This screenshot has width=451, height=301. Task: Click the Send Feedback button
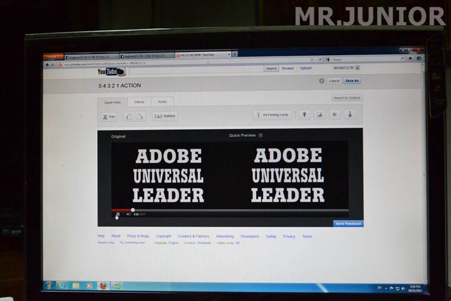tap(348, 223)
